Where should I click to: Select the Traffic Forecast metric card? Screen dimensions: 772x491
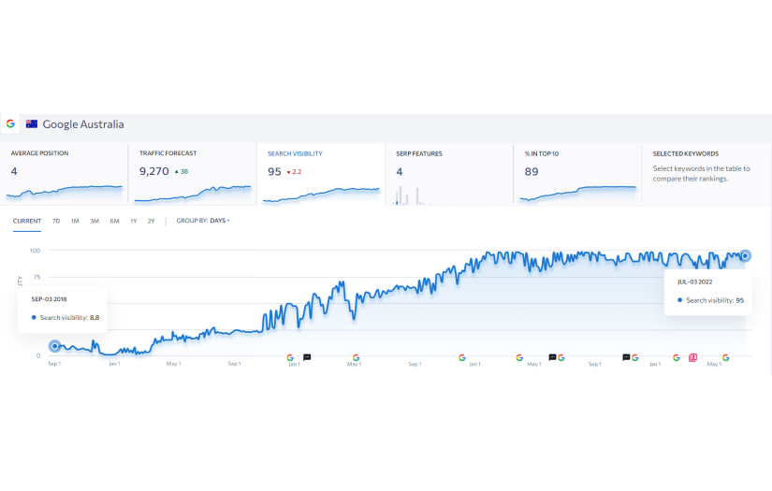pyautogui.click(x=193, y=173)
